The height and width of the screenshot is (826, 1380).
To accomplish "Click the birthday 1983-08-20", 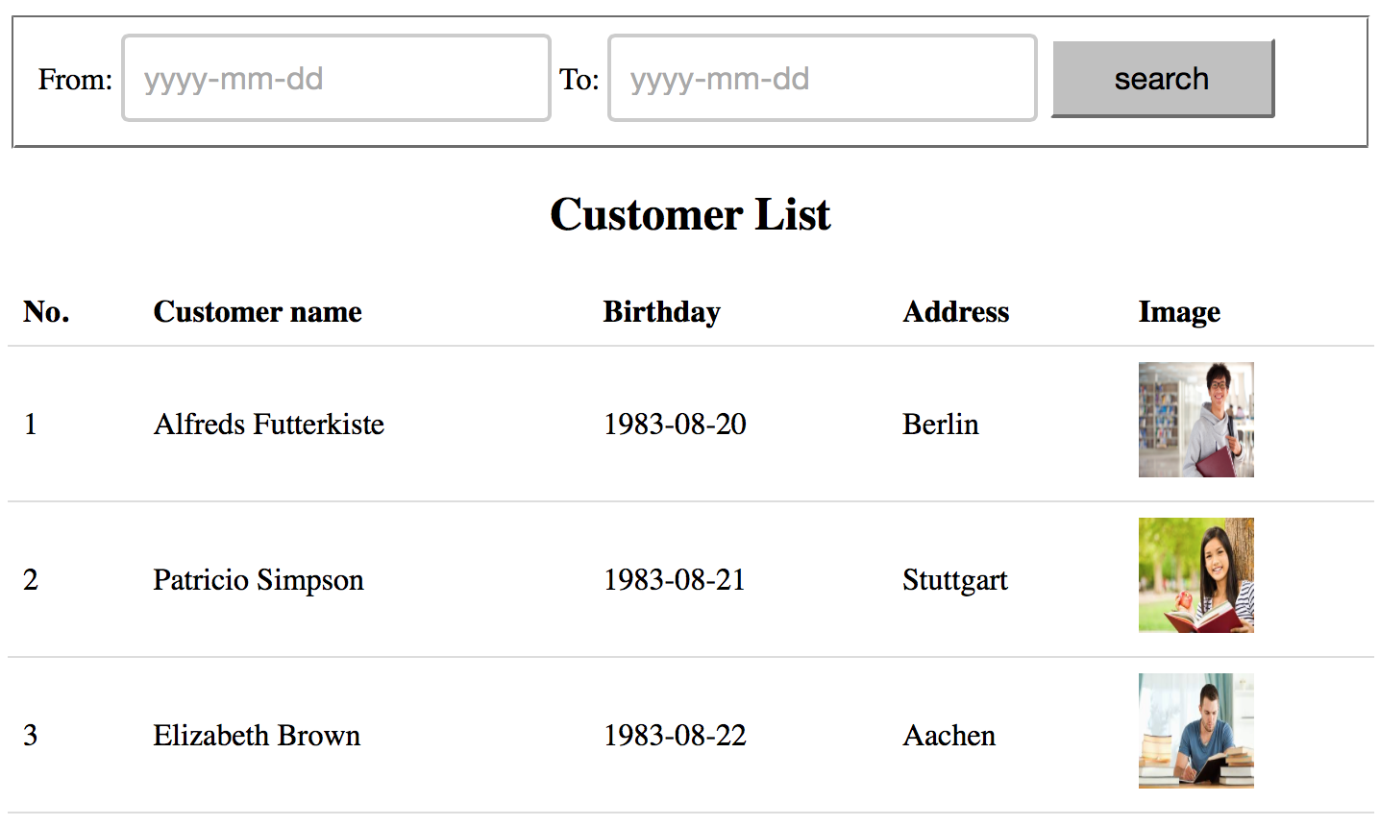I will point(675,425).
